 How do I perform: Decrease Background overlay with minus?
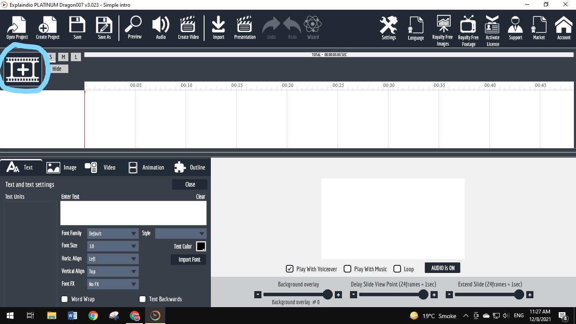pyautogui.click(x=258, y=295)
